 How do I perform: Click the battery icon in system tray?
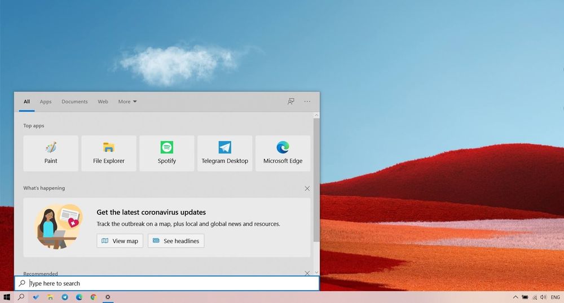click(x=525, y=297)
